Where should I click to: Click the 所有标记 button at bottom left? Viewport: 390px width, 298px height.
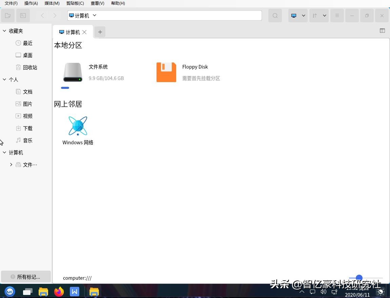point(26,277)
